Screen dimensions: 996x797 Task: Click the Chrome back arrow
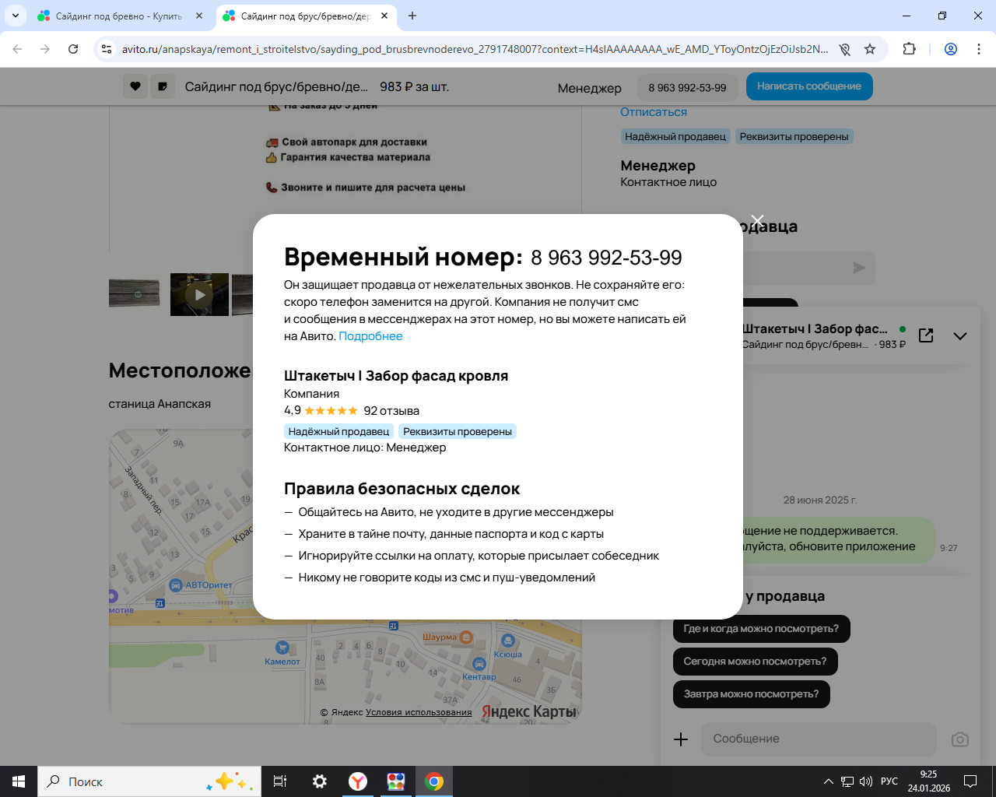click(x=17, y=49)
